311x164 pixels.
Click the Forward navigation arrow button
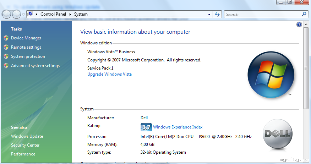(16, 14)
